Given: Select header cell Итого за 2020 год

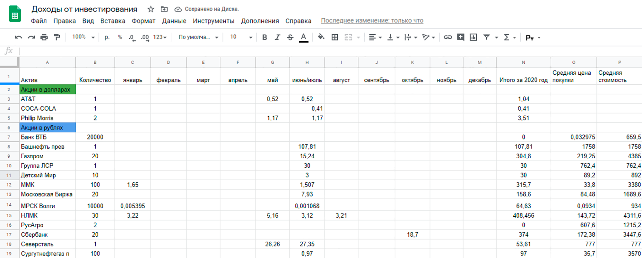Looking at the screenshot, I should coord(524,76).
